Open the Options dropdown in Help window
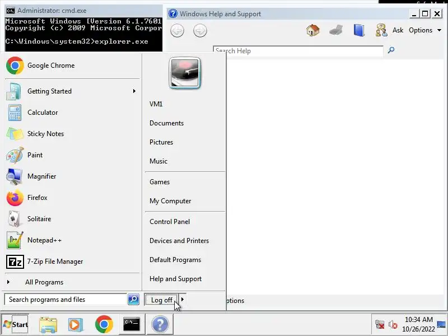 [425, 30]
